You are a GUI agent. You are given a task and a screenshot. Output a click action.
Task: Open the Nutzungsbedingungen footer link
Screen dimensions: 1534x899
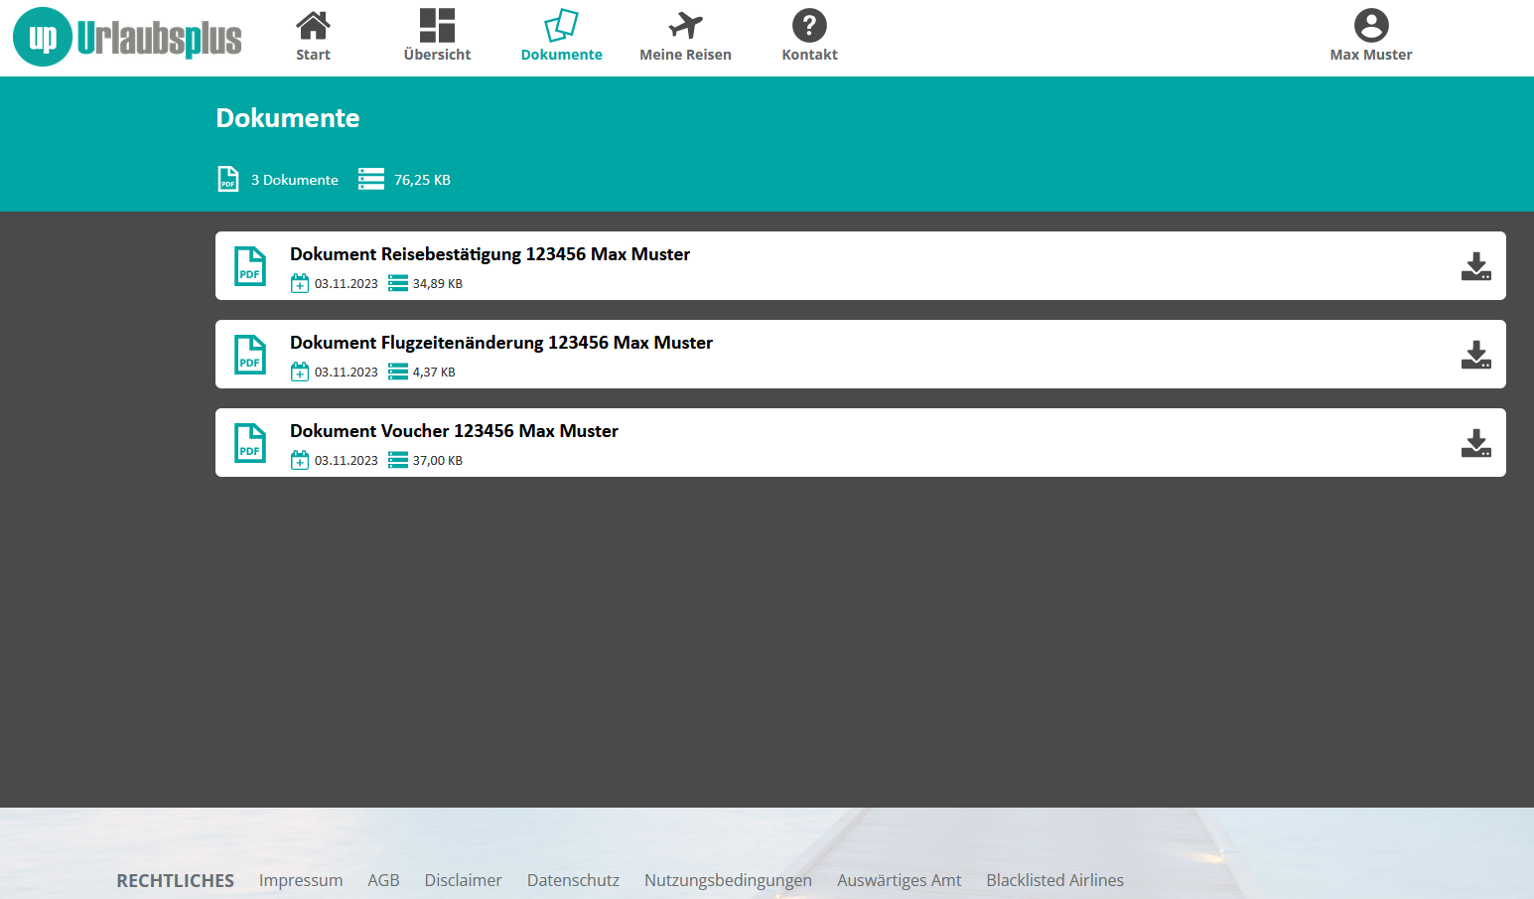coord(728,880)
